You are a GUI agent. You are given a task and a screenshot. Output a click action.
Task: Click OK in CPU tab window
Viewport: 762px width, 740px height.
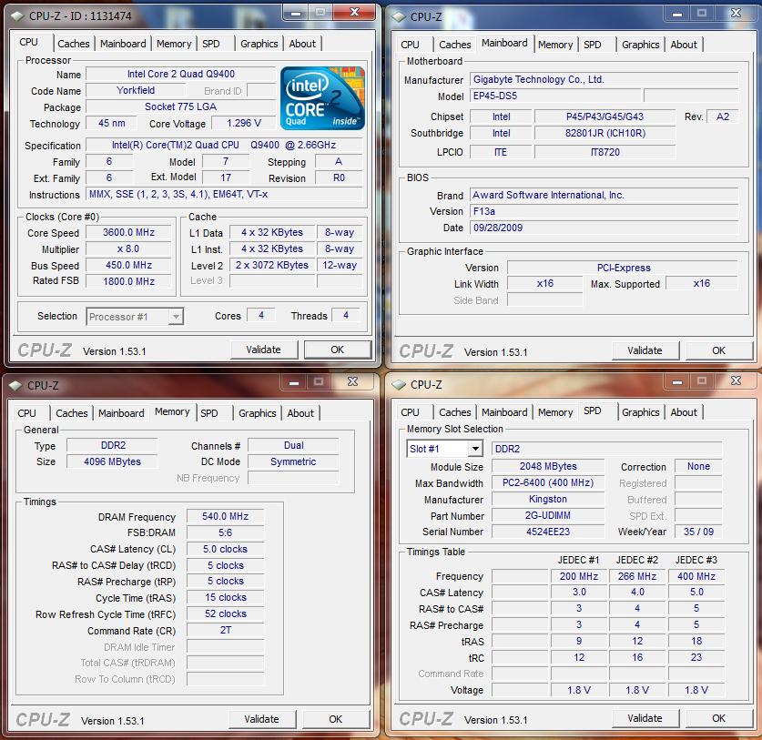coord(337,350)
